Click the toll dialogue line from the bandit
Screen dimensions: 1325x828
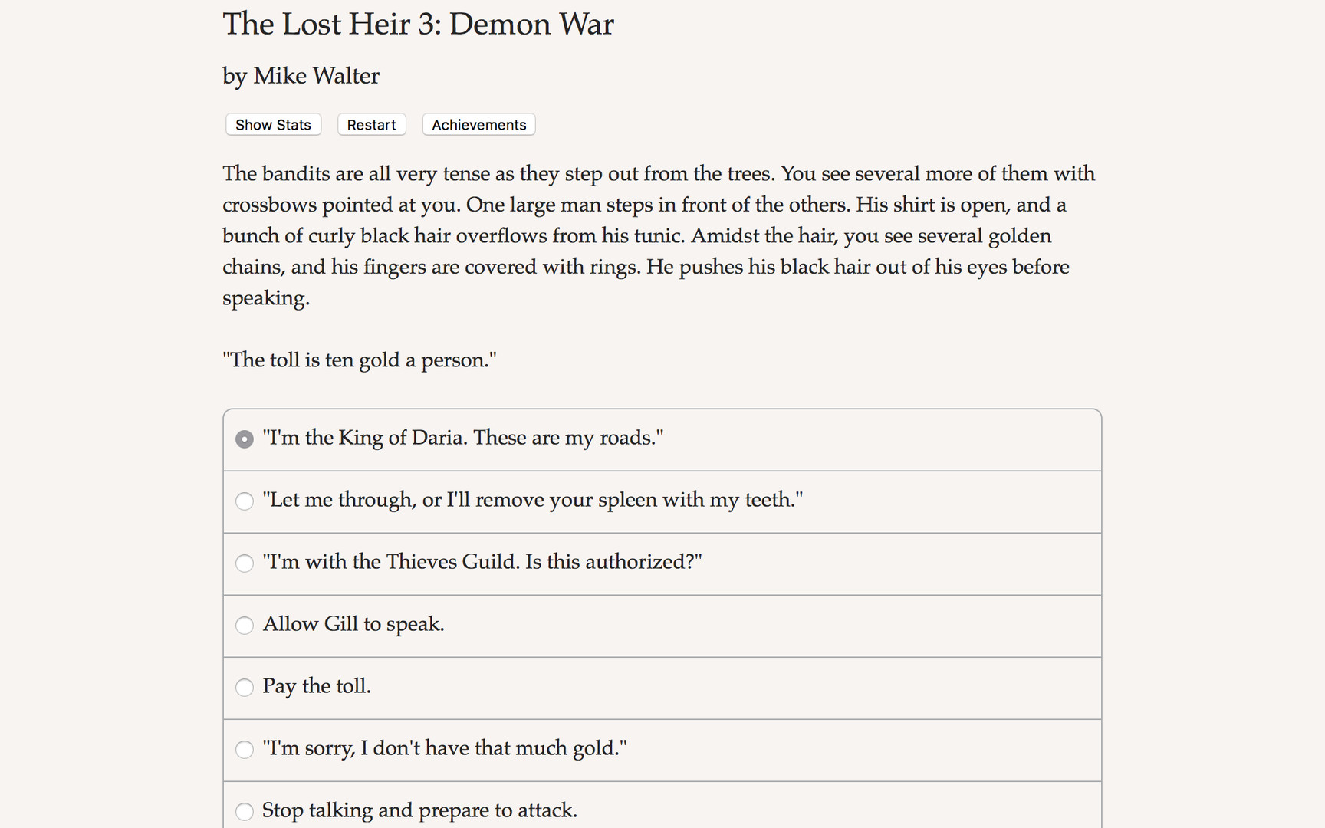[360, 360]
